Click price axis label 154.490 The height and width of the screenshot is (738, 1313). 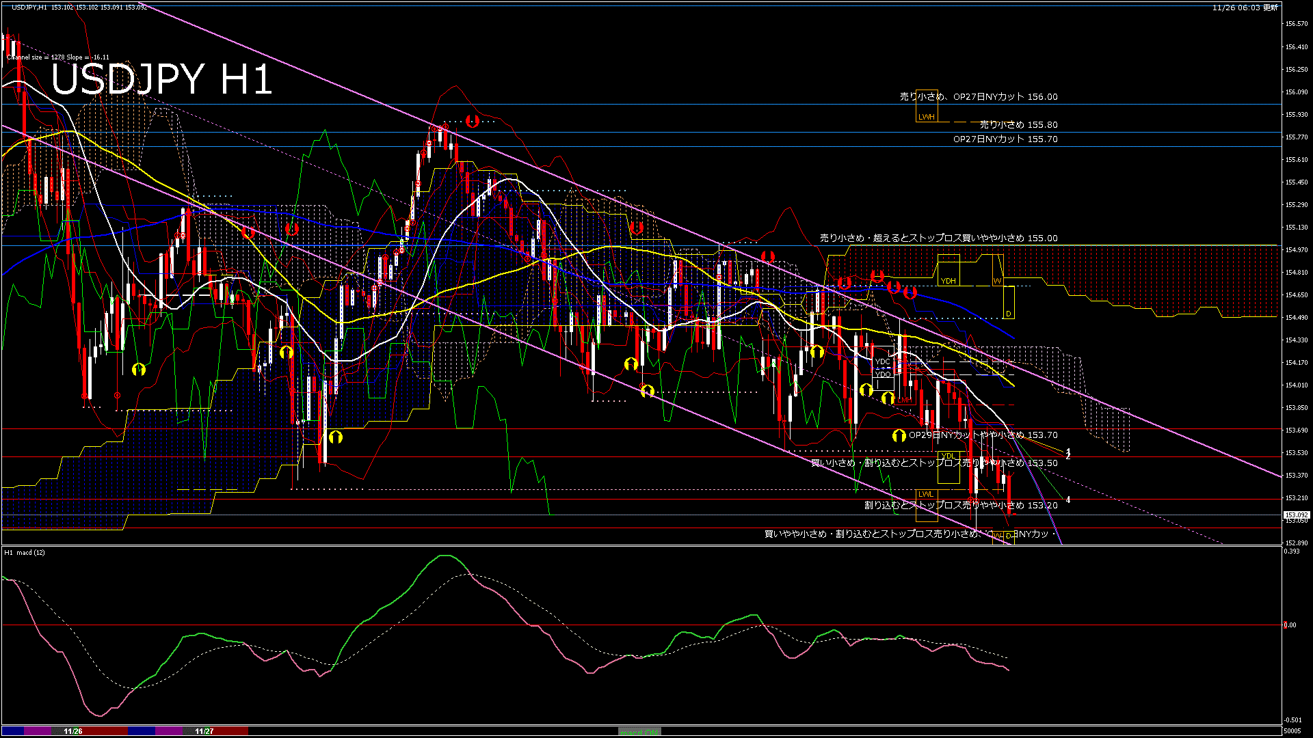click(x=1297, y=318)
